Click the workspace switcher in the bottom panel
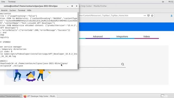This screenshot has height=98, width=174. 164,96
